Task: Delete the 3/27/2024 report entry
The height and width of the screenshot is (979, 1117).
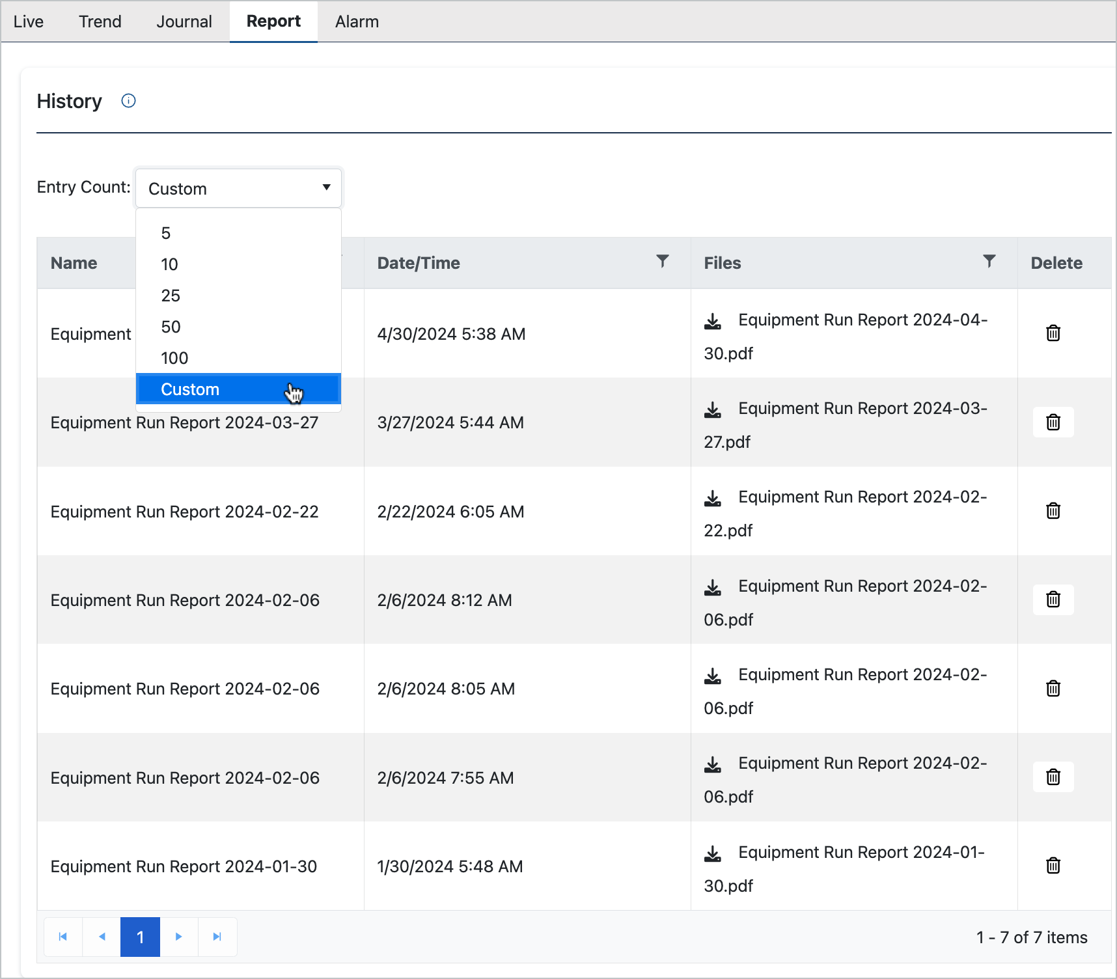Action: [1053, 422]
